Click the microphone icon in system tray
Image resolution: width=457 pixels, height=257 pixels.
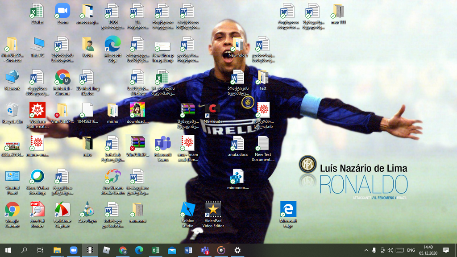pyautogui.click(x=374, y=250)
